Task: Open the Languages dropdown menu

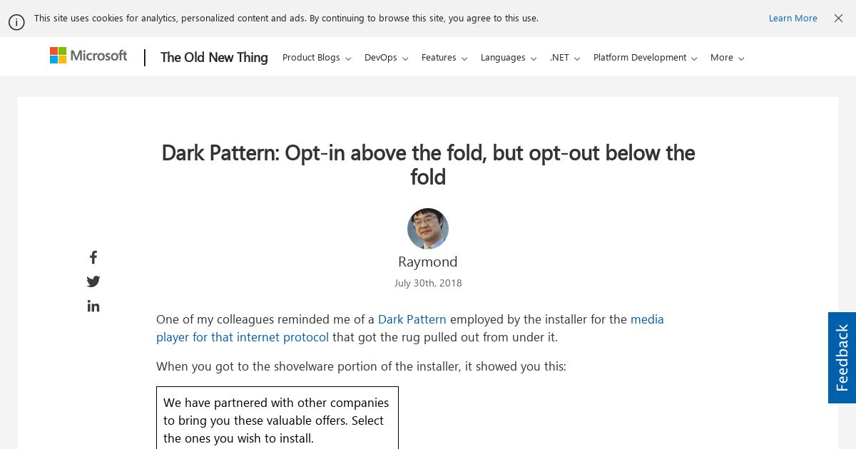Action: [509, 58]
